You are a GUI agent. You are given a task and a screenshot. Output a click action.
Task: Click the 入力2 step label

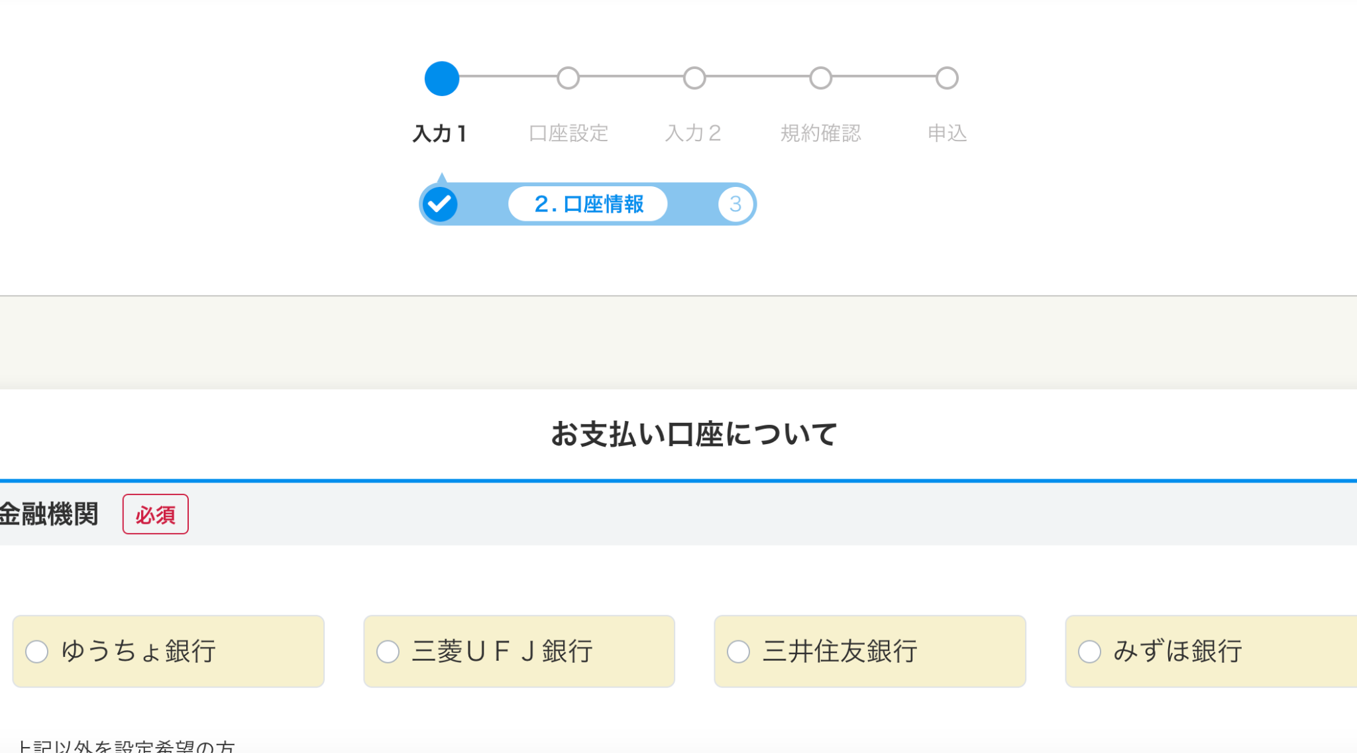click(693, 134)
